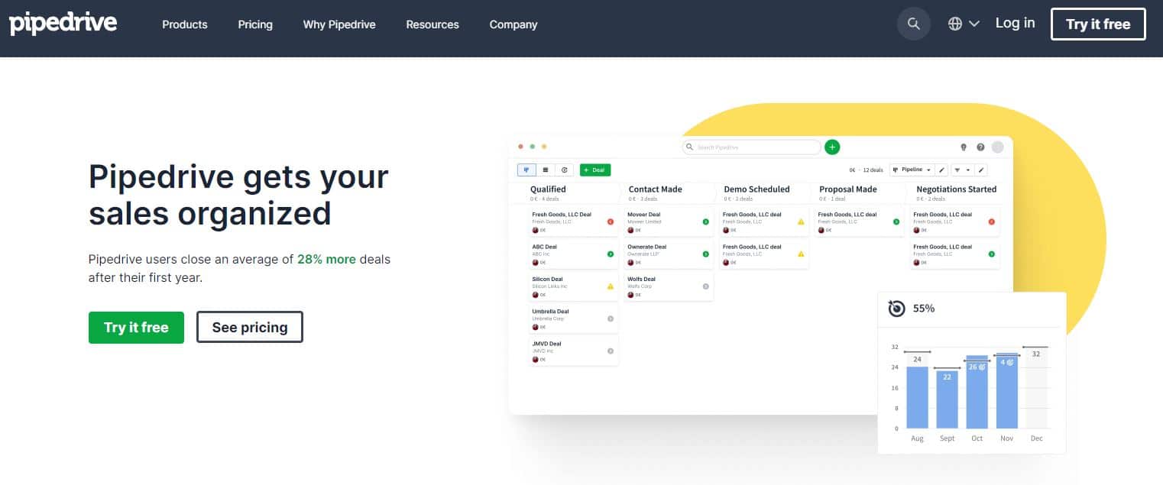
Task: Click the Sept bar labeled 22
Action: [x=947, y=399]
